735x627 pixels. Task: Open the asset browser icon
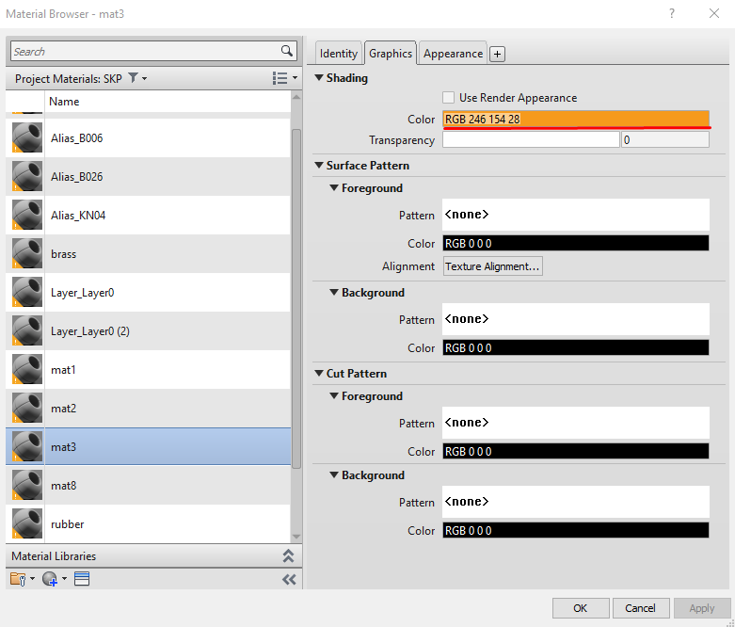(82, 579)
